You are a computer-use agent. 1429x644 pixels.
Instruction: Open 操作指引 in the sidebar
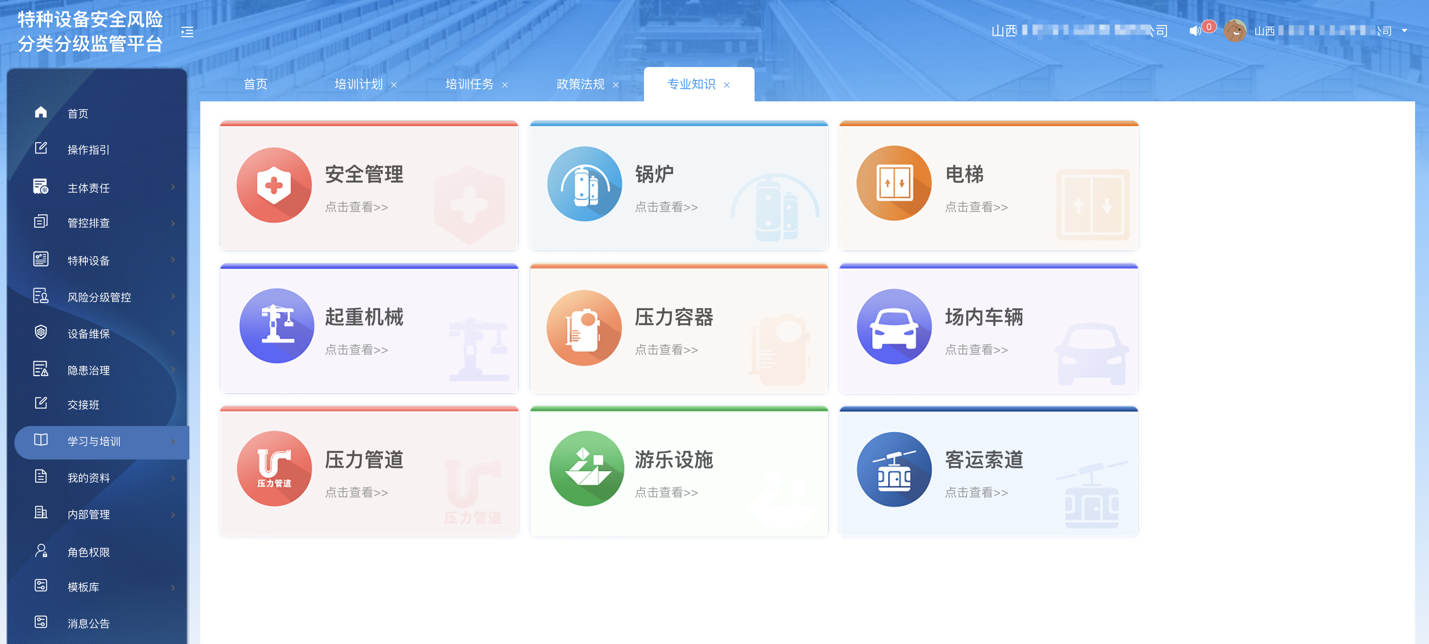click(x=88, y=150)
